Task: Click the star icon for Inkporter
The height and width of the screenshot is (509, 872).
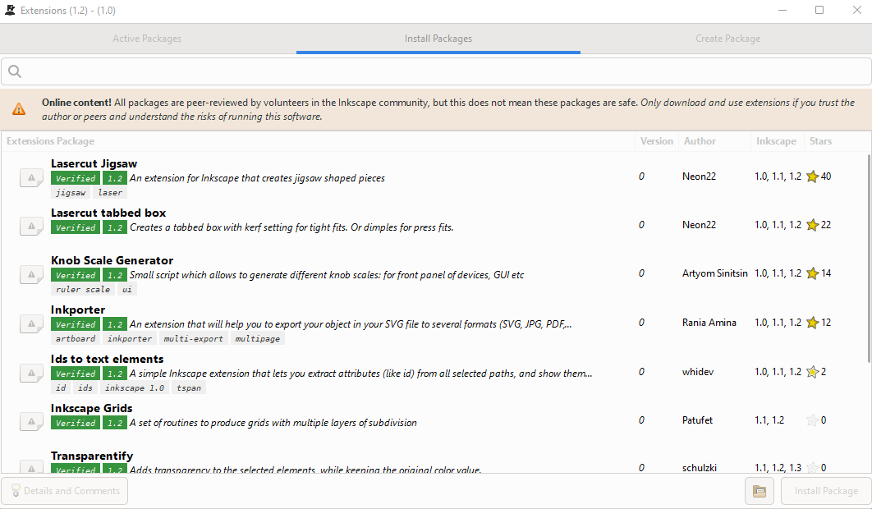Action: pyautogui.click(x=813, y=323)
